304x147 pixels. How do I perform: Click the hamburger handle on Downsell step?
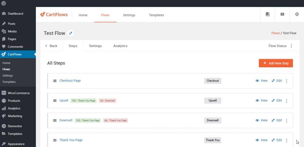tap(55, 120)
